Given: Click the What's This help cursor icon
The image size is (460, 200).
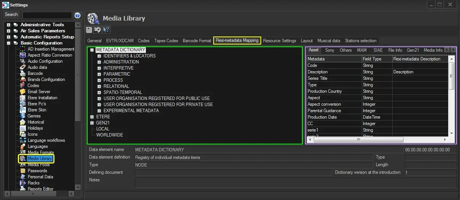Looking at the screenshot, I should pyautogui.click(x=106, y=30).
